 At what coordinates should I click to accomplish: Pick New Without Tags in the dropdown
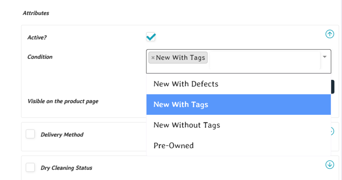pyautogui.click(x=187, y=125)
